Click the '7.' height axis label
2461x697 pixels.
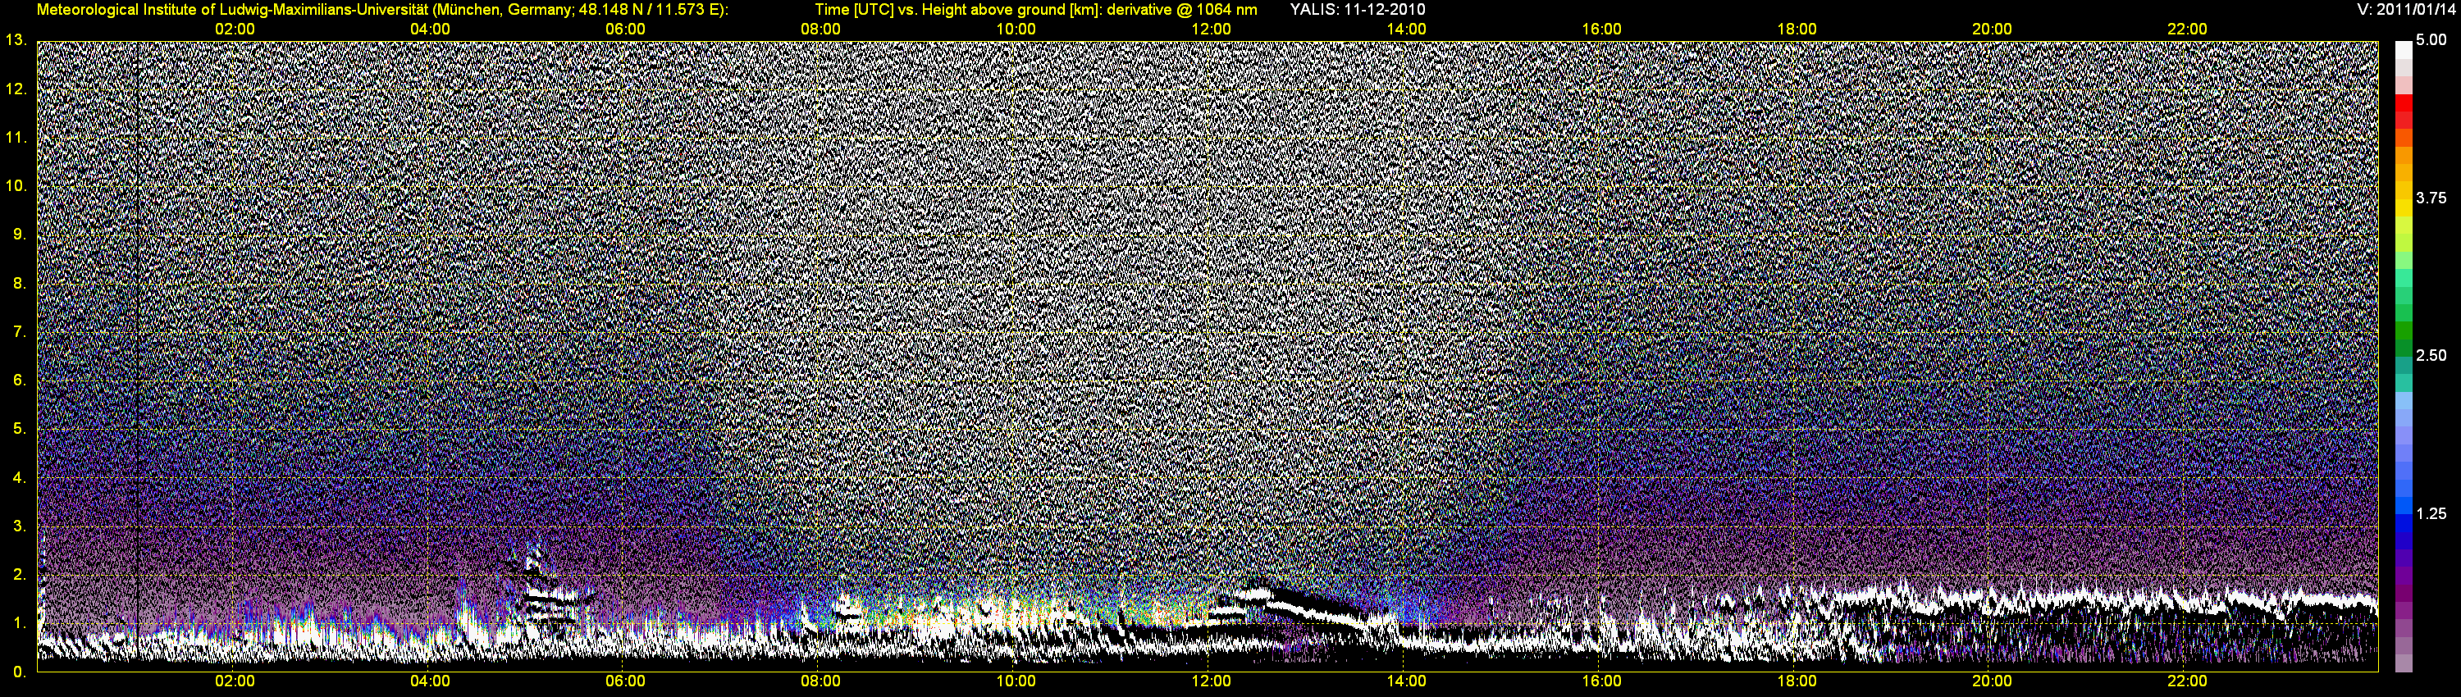20,331
